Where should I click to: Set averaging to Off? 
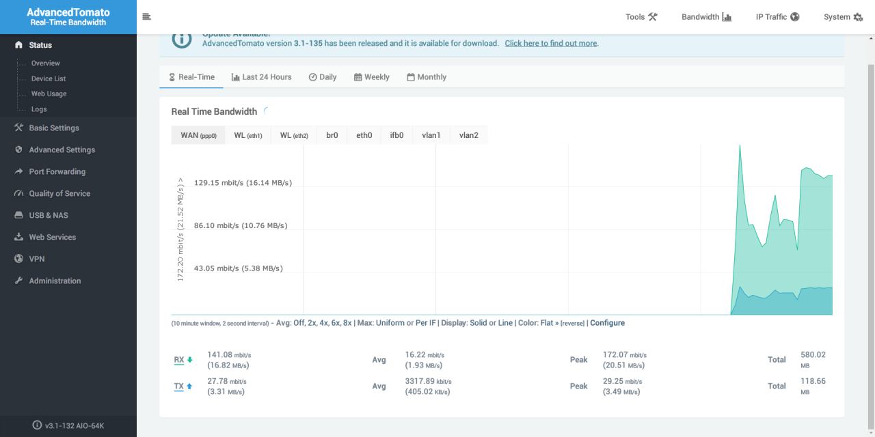[x=299, y=323]
